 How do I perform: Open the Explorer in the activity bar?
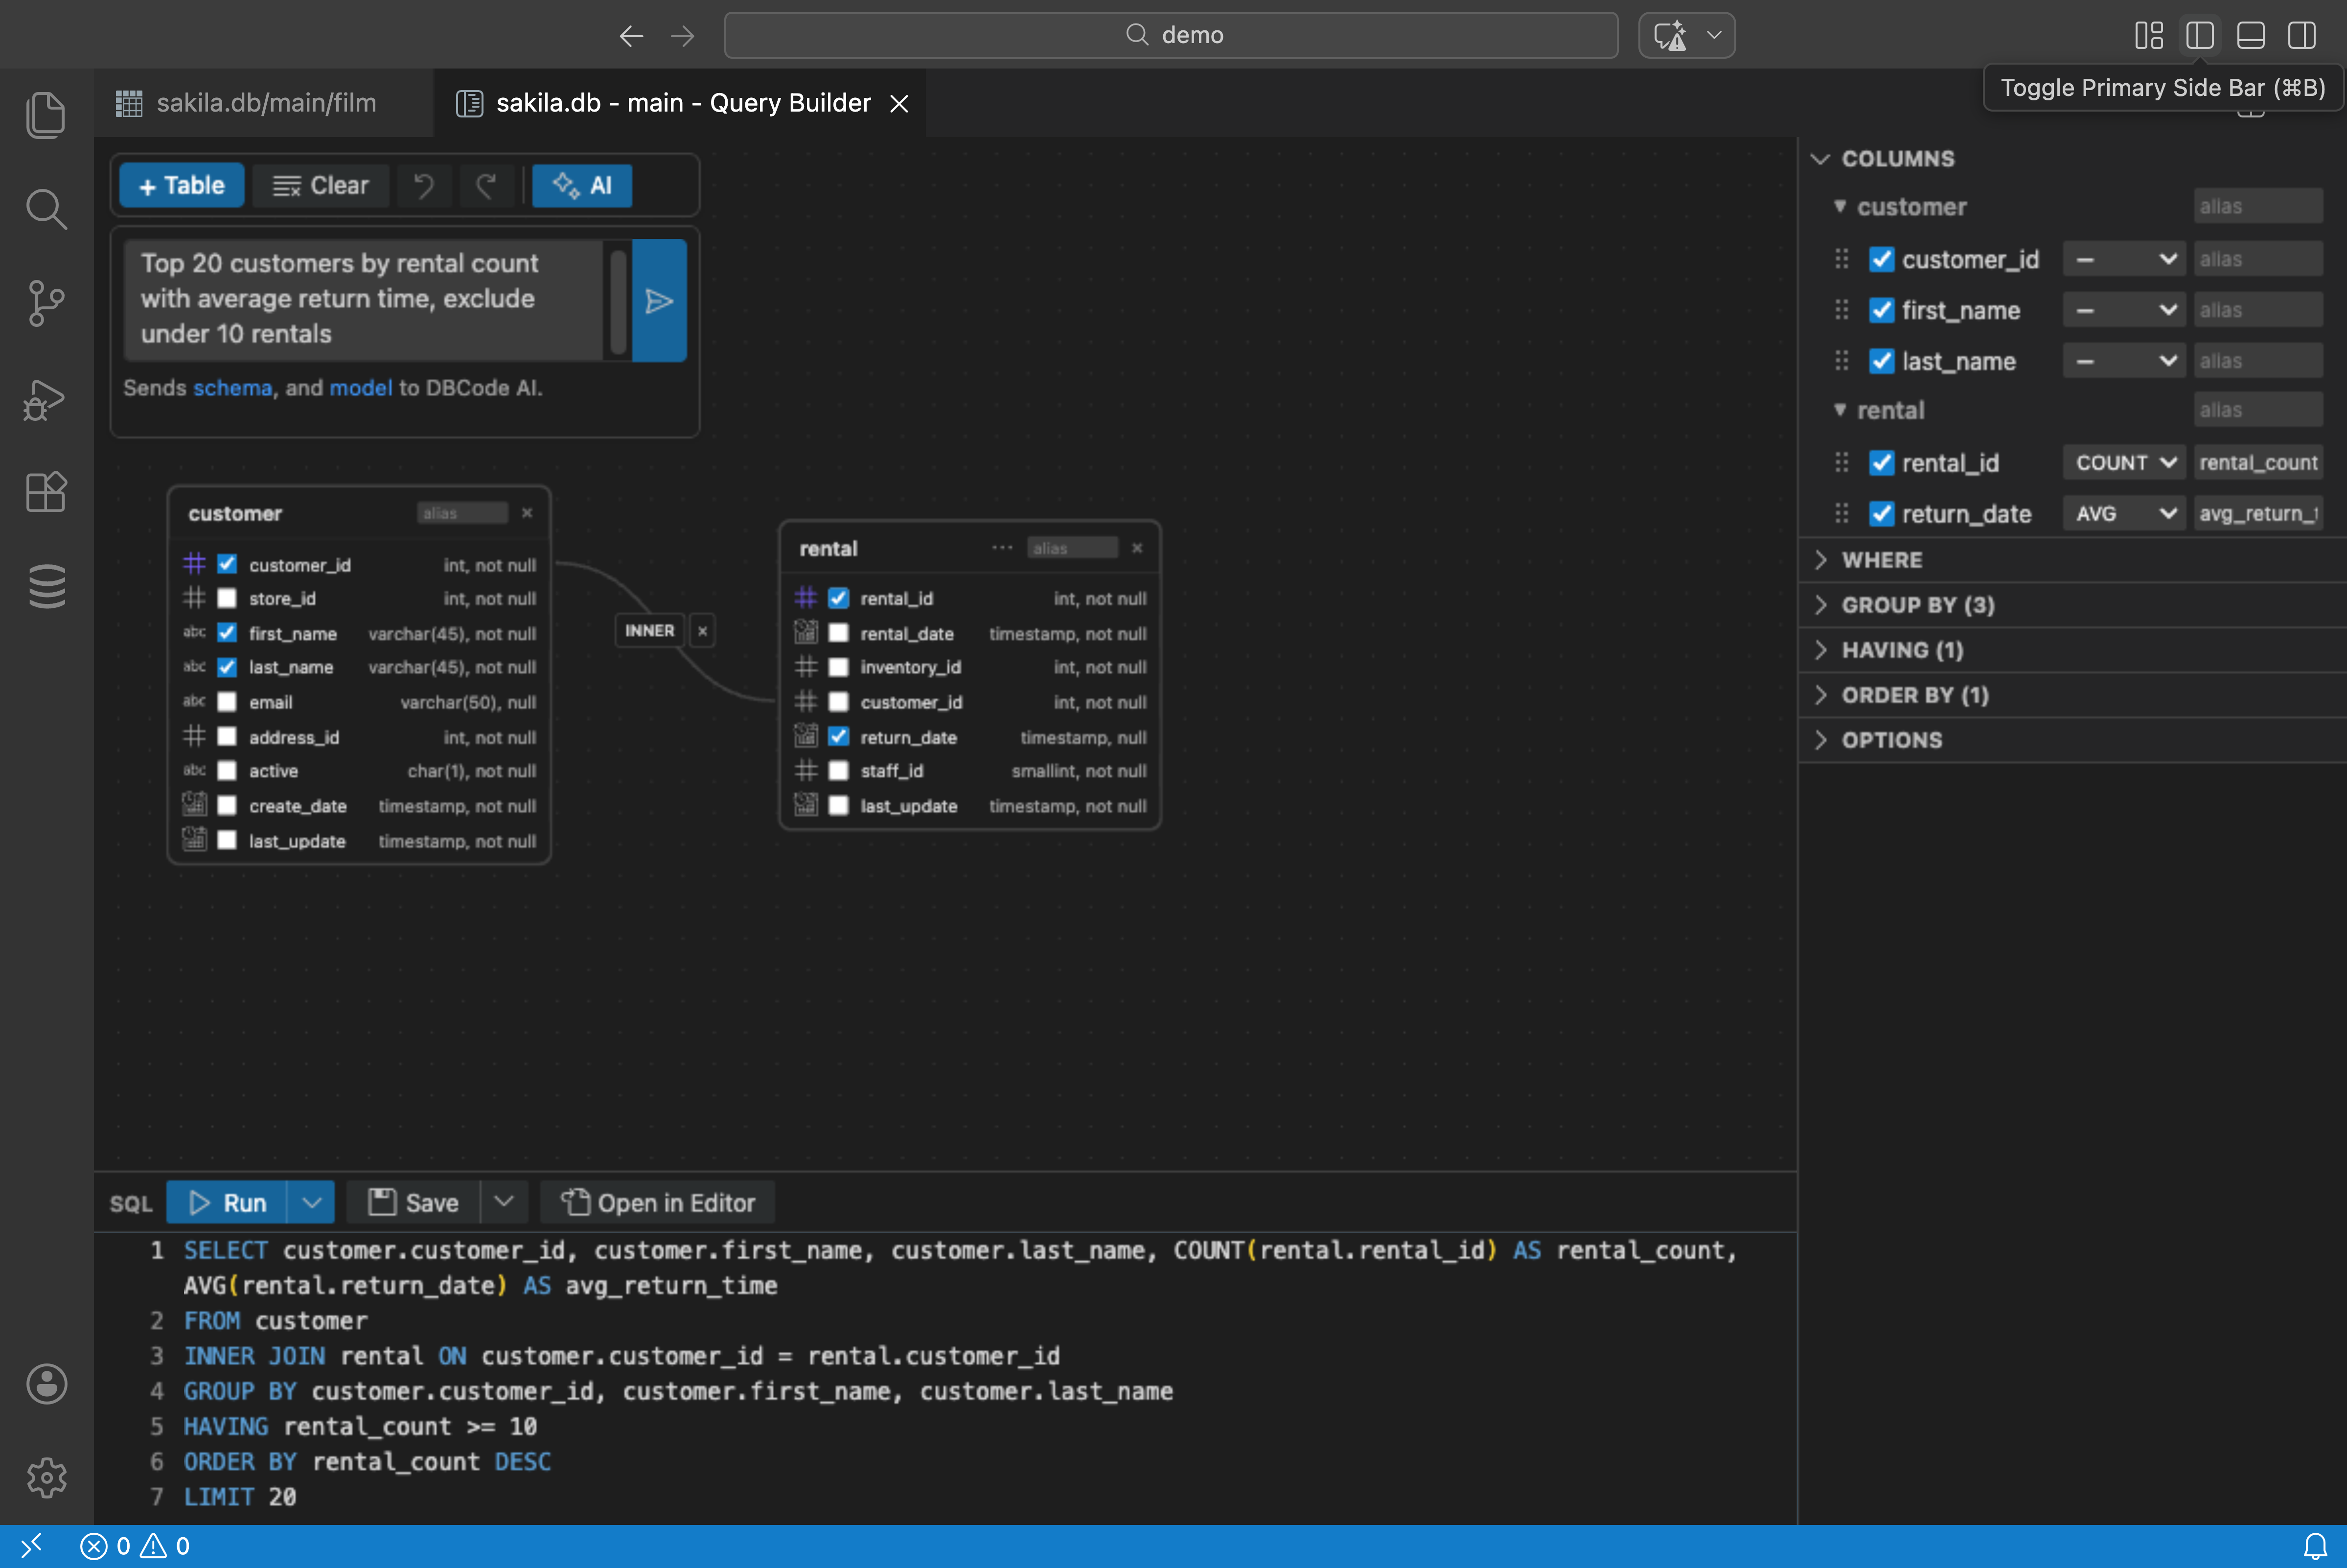tap(46, 114)
